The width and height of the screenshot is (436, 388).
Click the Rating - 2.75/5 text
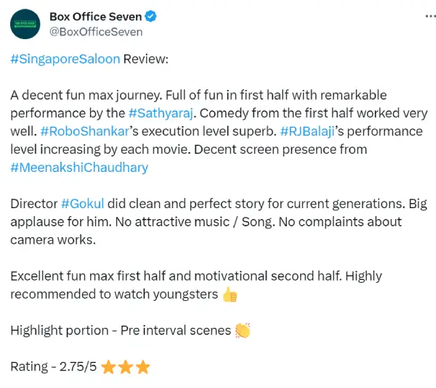coord(53,367)
